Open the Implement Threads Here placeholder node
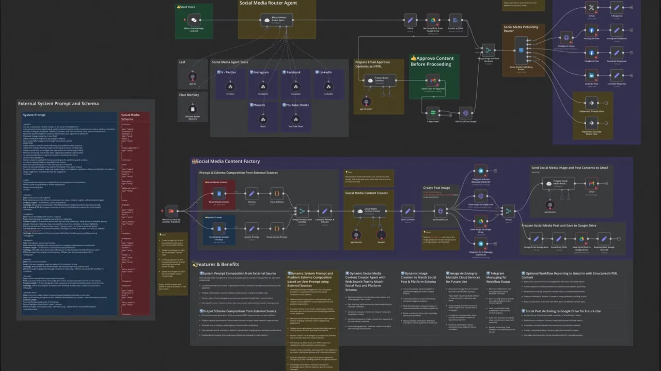This screenshot has width=661, height=371. (x=592, y=103)
